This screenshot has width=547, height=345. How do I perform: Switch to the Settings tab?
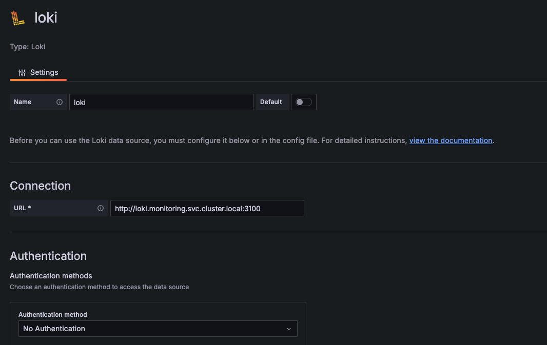pos(38,72)
